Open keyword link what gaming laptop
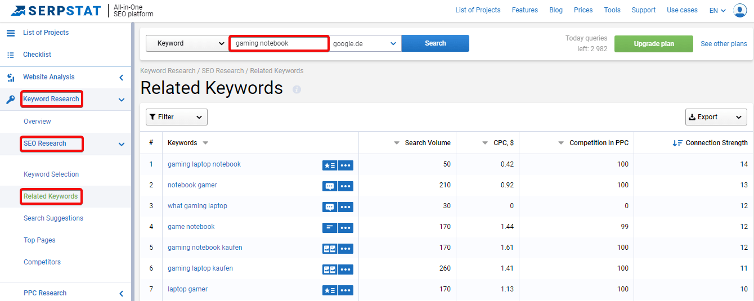Image resolution: width=754 pixels, height=301 pixels. pyautogui.click(x=198, y=206)
